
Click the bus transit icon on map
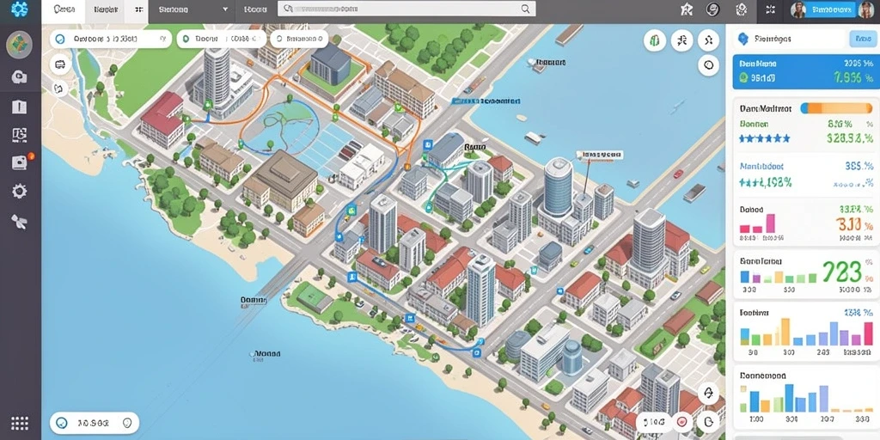pyautogui.click(x=60, y=64)
